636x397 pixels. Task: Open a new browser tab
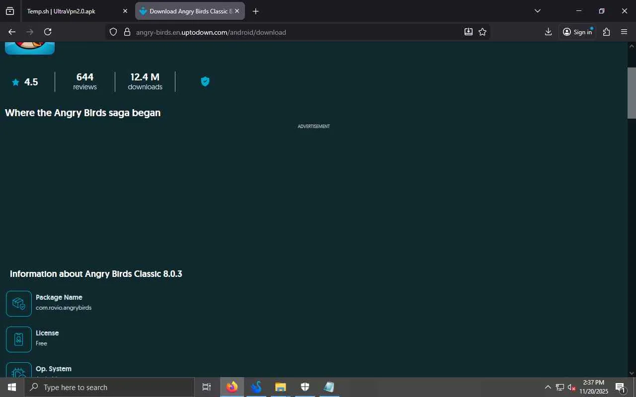point(255,11)
